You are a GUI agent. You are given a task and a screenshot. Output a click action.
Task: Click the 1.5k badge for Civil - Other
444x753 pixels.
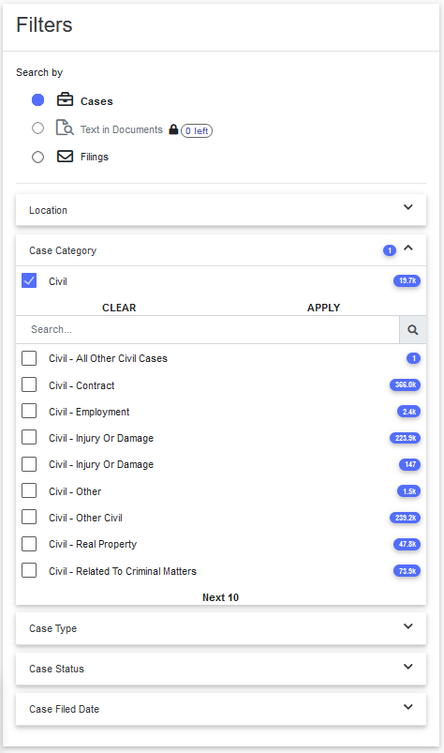(x=409, y=491)
